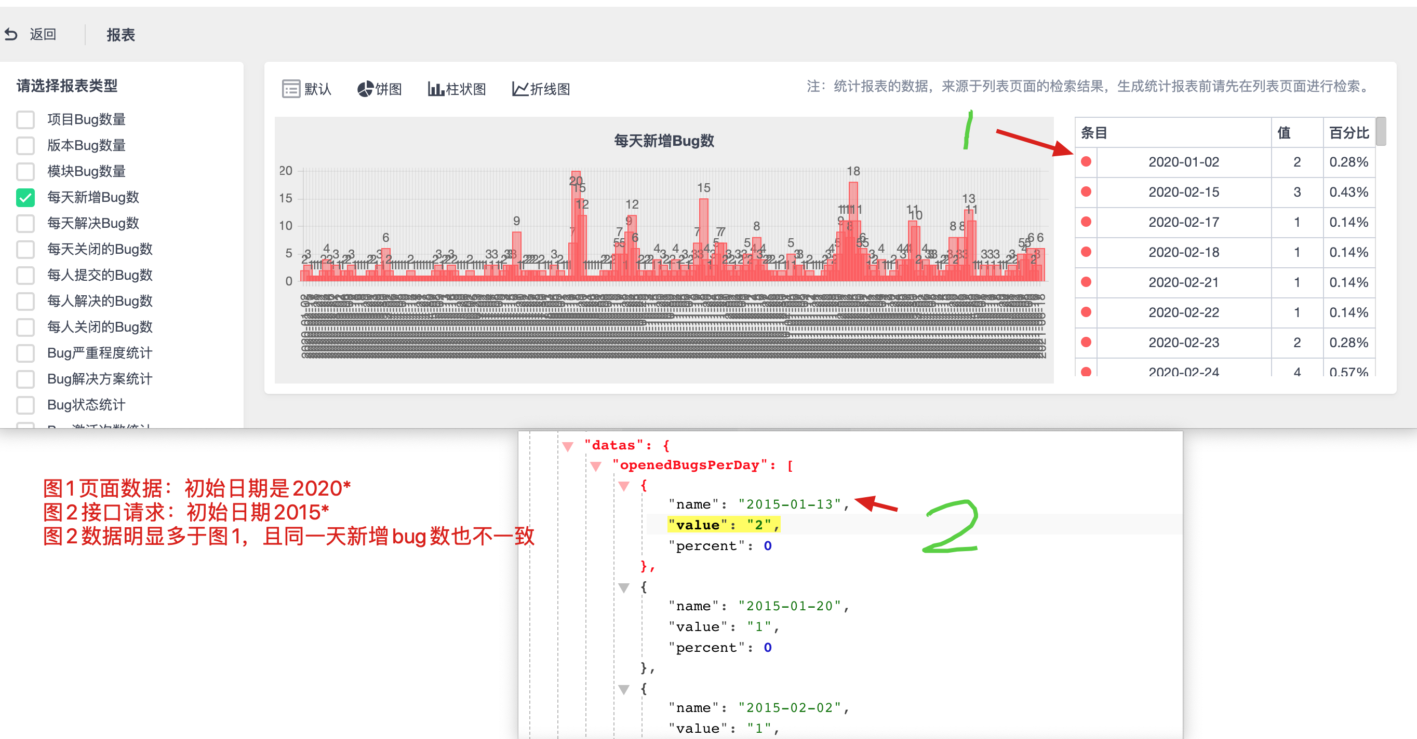Collapse the openedBugsPerDay array
Image resolution: width=1417 pixels, height=739 pixels.
coord(596,466)
